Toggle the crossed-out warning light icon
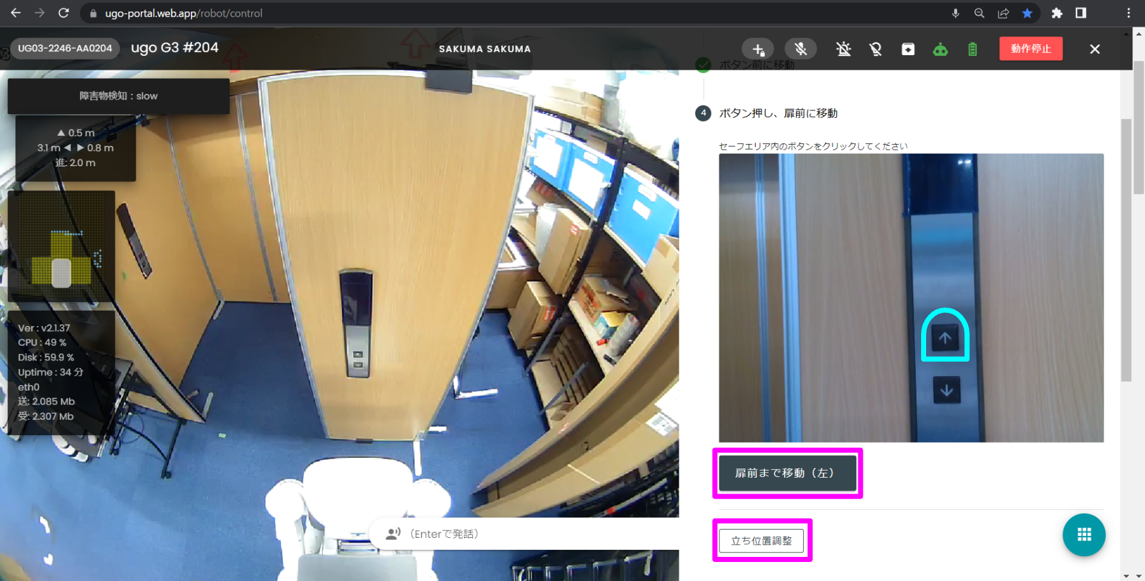1145x581 pixels. [843, 49]
